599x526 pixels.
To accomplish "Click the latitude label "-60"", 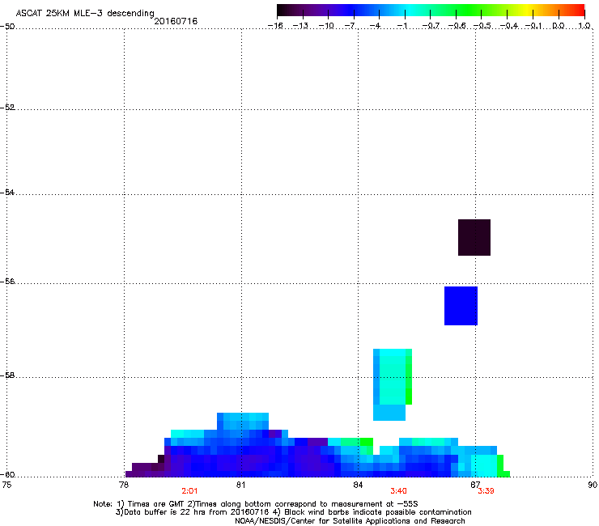I will [x=7, y=475].
